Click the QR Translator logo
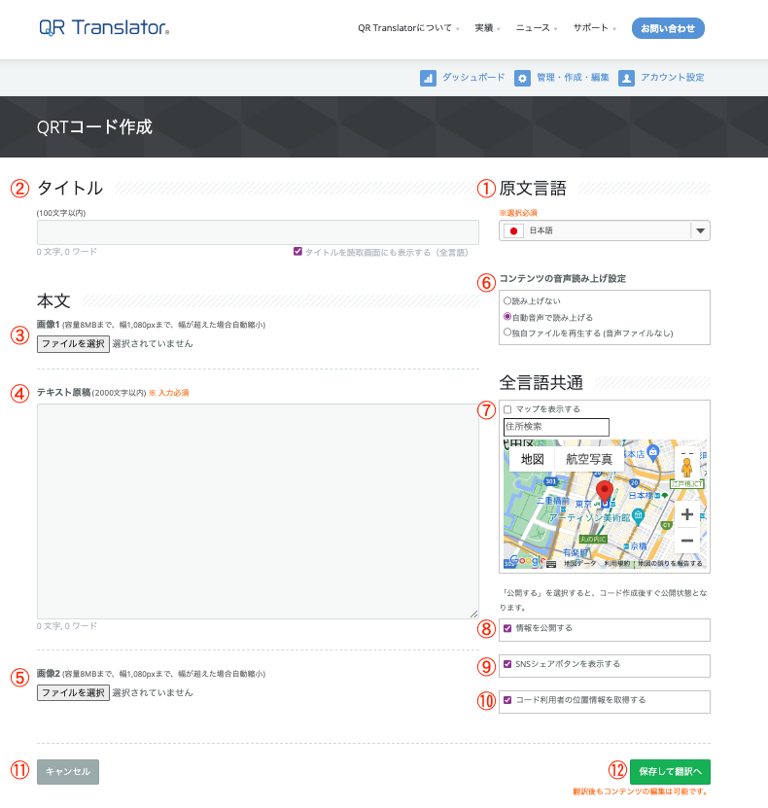This screenshot has height=808, width=768. tap(104, 28)
